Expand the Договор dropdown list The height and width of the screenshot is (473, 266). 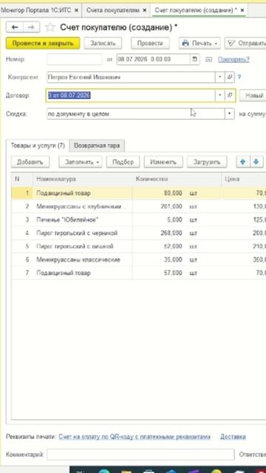pos(219,95)
